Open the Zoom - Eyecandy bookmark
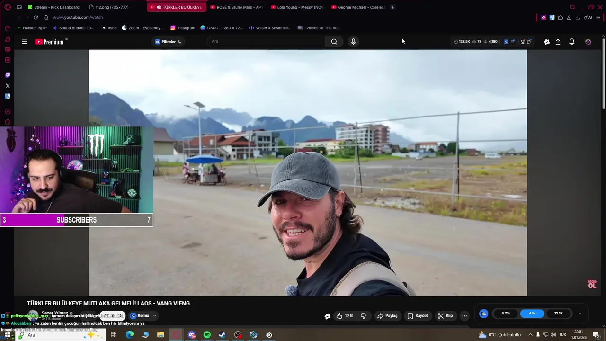The image size is (606, 341). (143, 28)
